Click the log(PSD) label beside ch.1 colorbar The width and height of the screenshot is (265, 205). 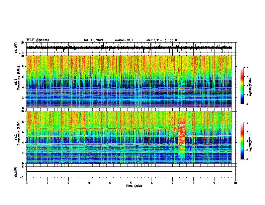250,87
